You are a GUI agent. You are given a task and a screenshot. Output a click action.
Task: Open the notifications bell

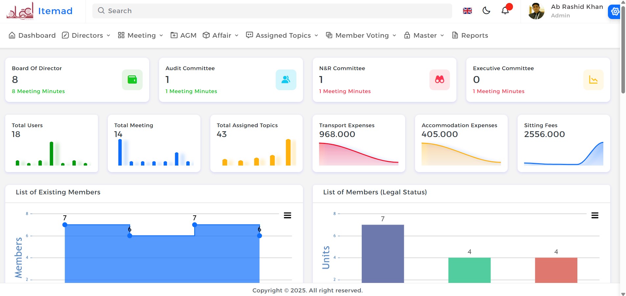pyautogui.click(x=505, y=11)
